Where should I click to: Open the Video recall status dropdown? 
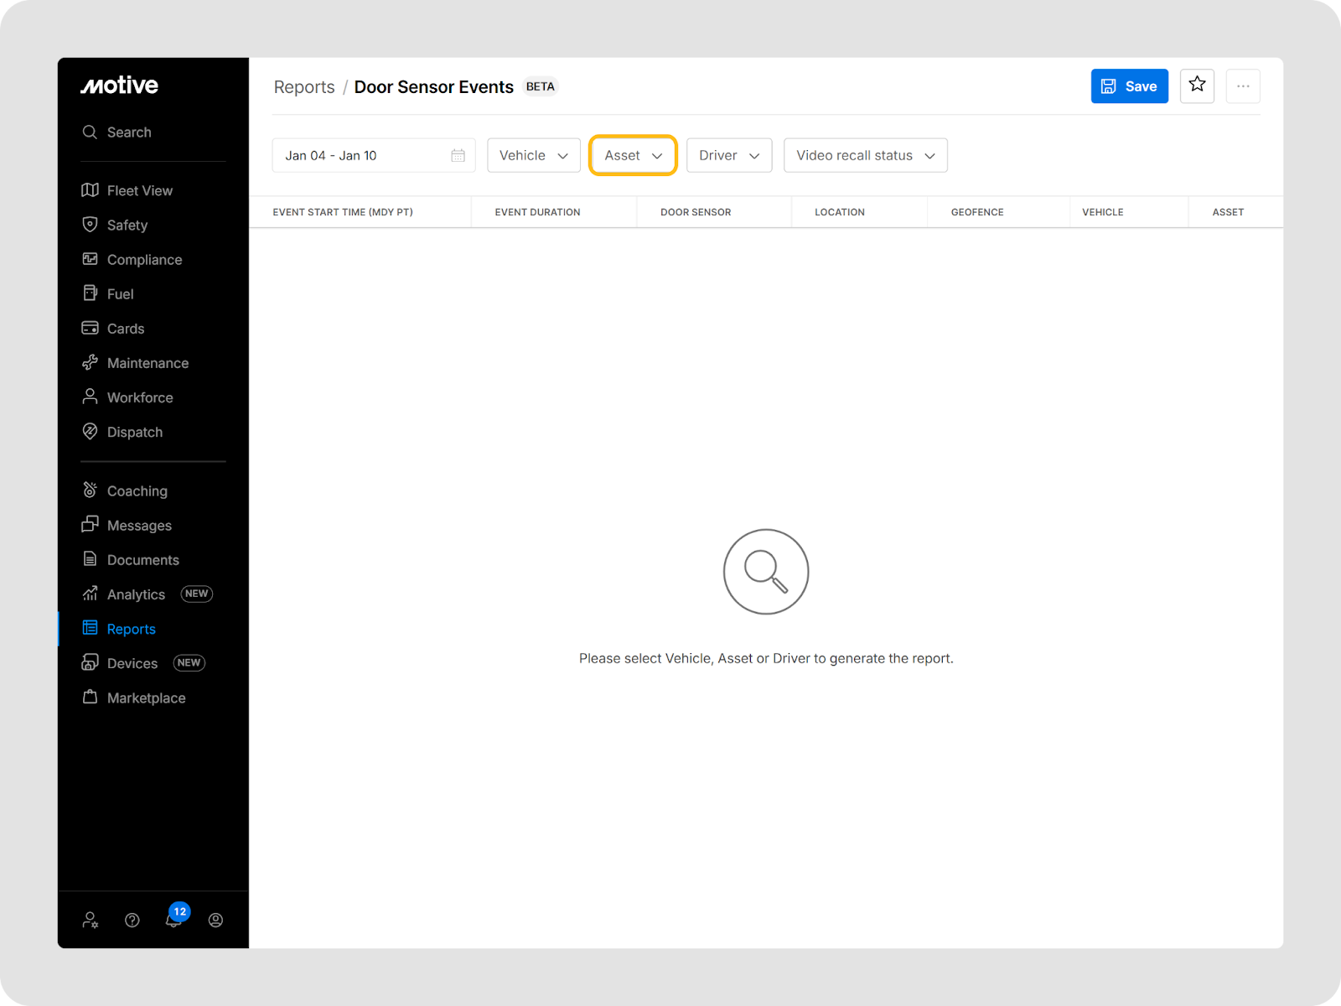pyautogui.click(x=865, y=155)
